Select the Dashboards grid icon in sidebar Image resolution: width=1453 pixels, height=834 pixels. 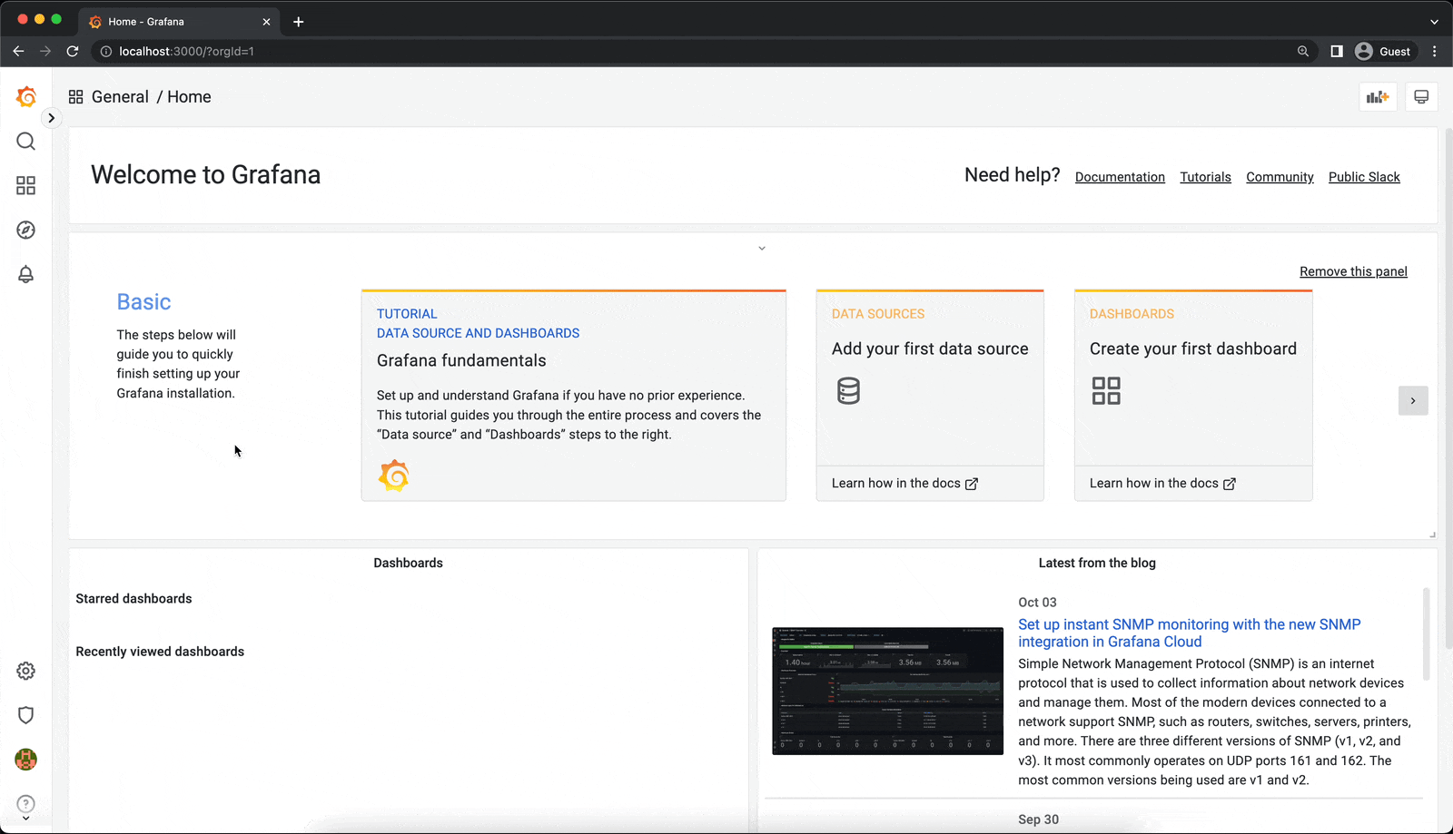(25, 185)
